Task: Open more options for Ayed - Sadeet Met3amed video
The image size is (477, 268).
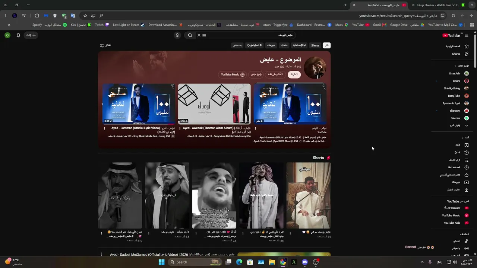Action: click(x=101, y=255)
